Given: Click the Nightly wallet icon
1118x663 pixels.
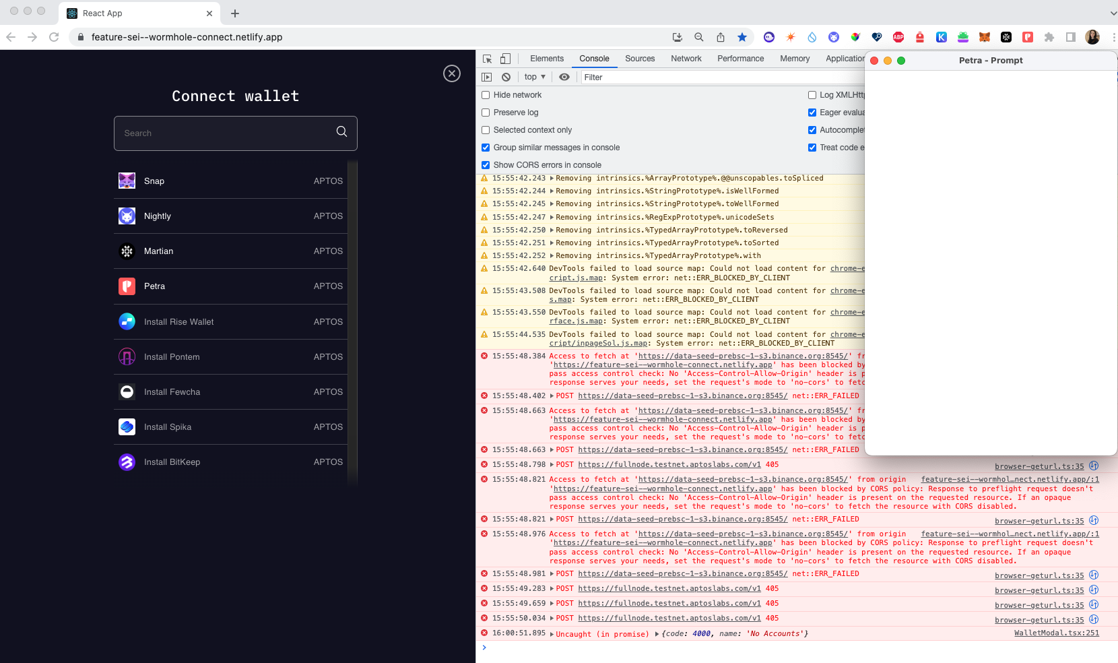Looking at the screenshot, I should click(127, 216).
